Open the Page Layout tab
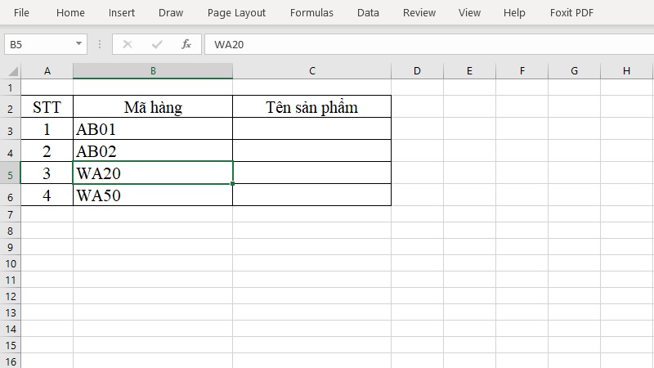Image resolution: width=654 pixels, height=368 pixels. pyautogui.click(x=236, y=13)
